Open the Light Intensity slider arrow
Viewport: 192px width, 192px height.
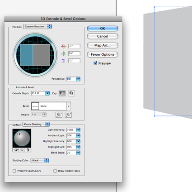pyautogui.click(x=78, y=130)
